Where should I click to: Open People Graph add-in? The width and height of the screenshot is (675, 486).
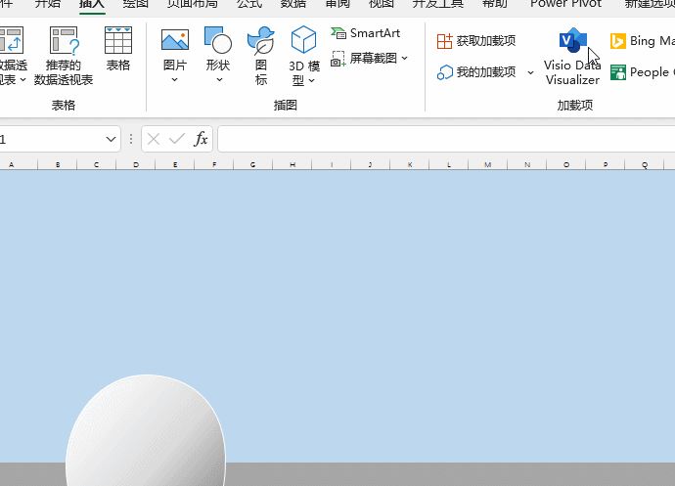642,72
